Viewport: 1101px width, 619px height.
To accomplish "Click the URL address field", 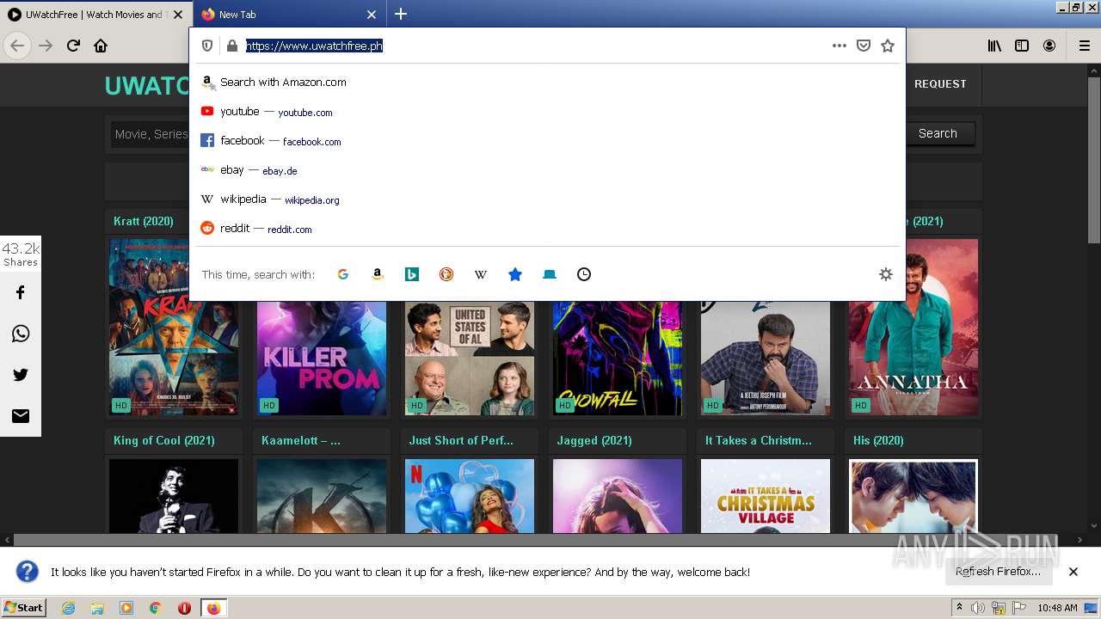I will pos(533,46).
